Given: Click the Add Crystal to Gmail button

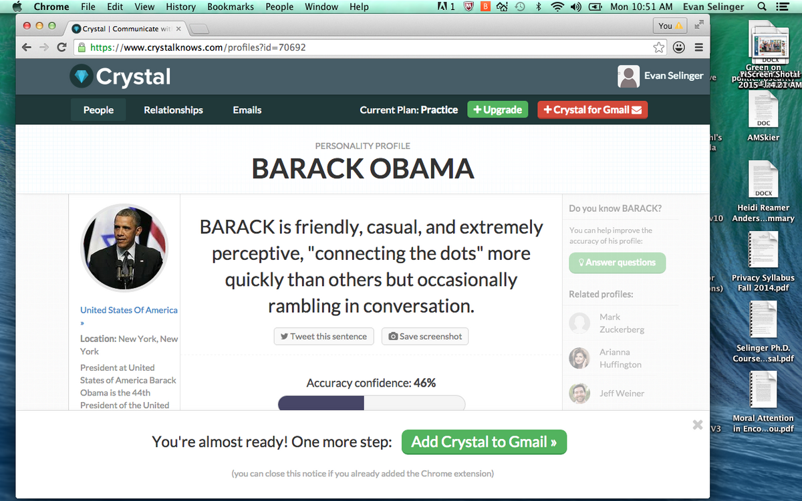Looking at the screenshot, I should [x=484, y=442].
